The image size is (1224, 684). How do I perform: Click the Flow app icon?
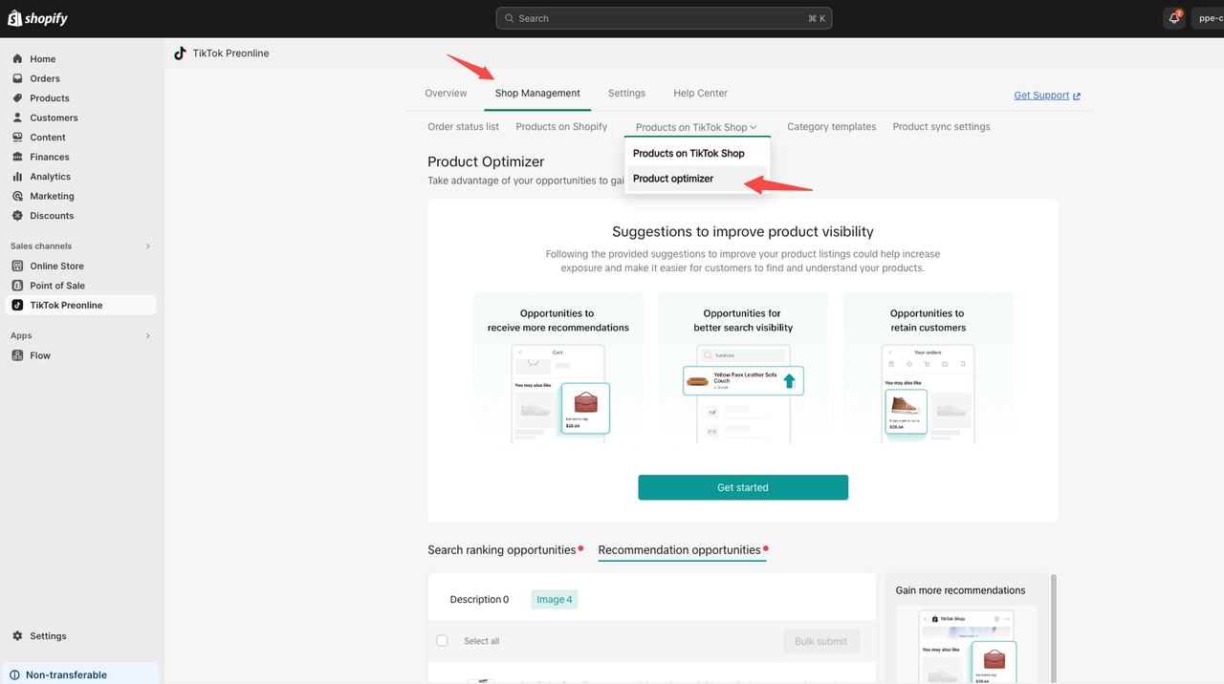tap(17, 355)
